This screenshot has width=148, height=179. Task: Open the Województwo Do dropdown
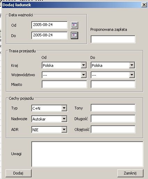click(132, 75)
